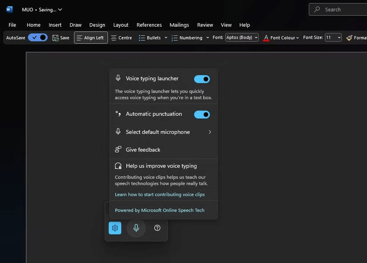Follow the contributing voice clips link

[159, 194]
